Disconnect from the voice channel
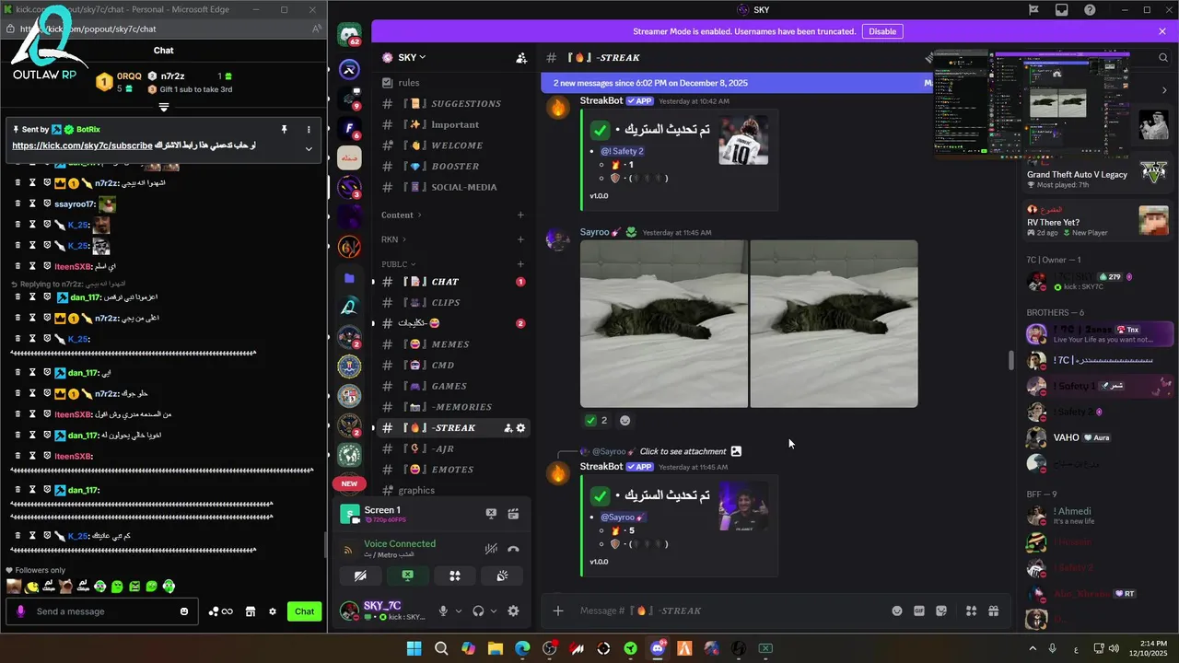This screenshot has width=1179, height=663. pyautogui.click(x=513, y=549)
